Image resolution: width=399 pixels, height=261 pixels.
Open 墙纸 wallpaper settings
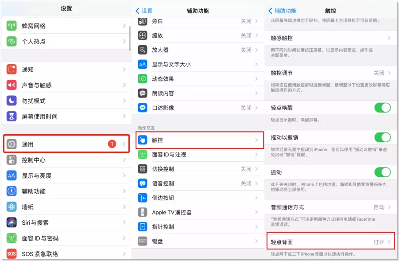coord(67,207)
